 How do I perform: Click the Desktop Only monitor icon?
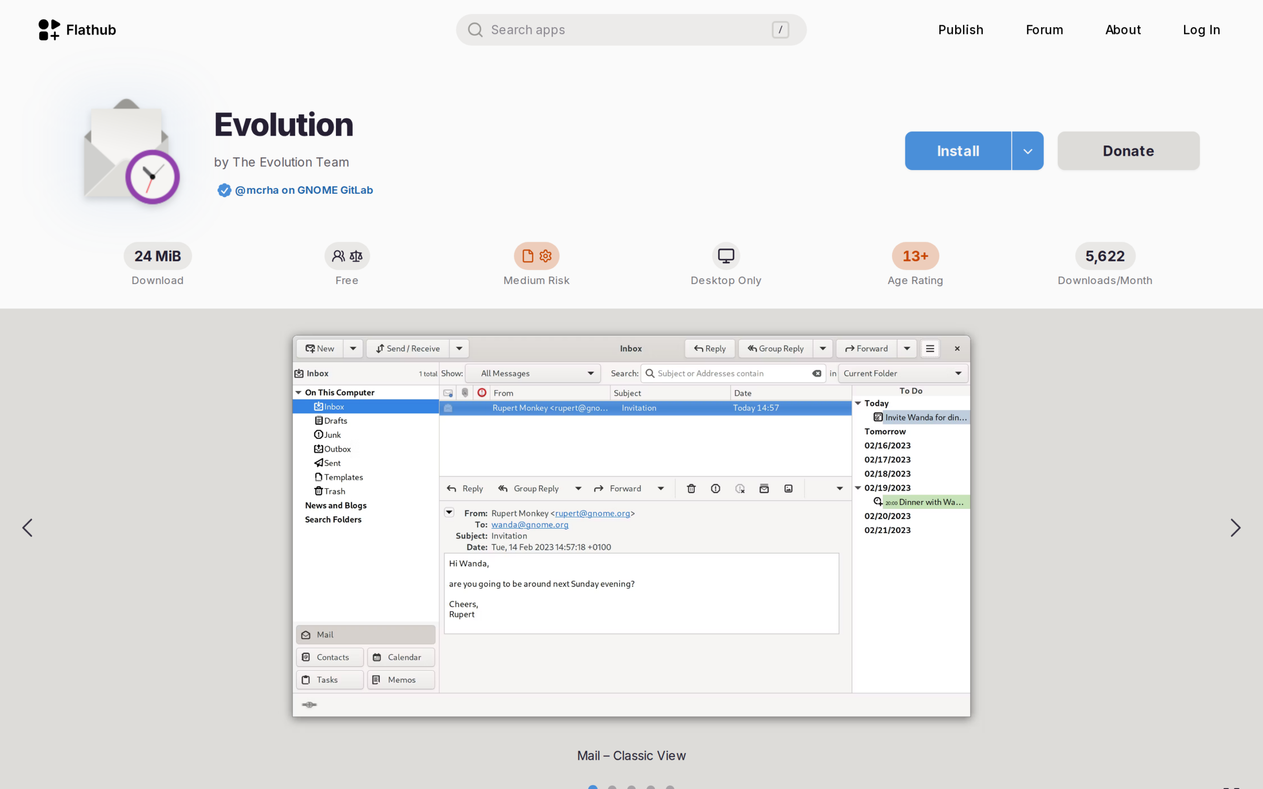(x=726, y=256)
